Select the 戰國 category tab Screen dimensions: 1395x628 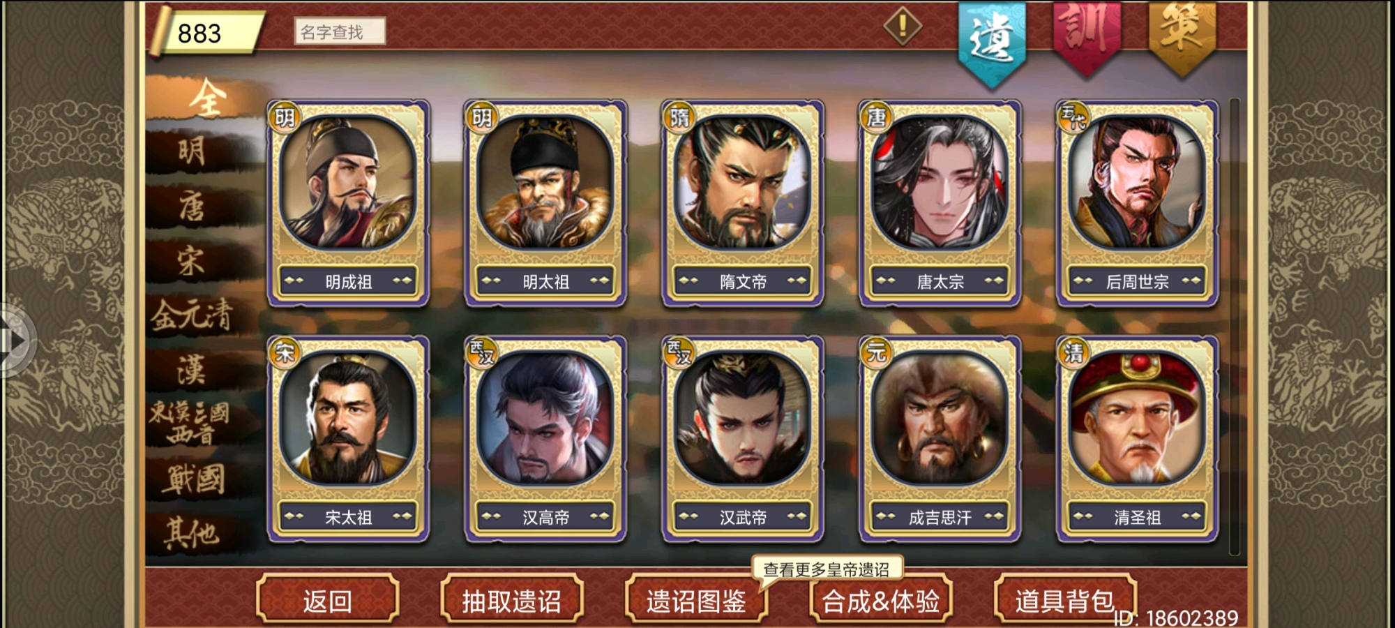(194, 480)
